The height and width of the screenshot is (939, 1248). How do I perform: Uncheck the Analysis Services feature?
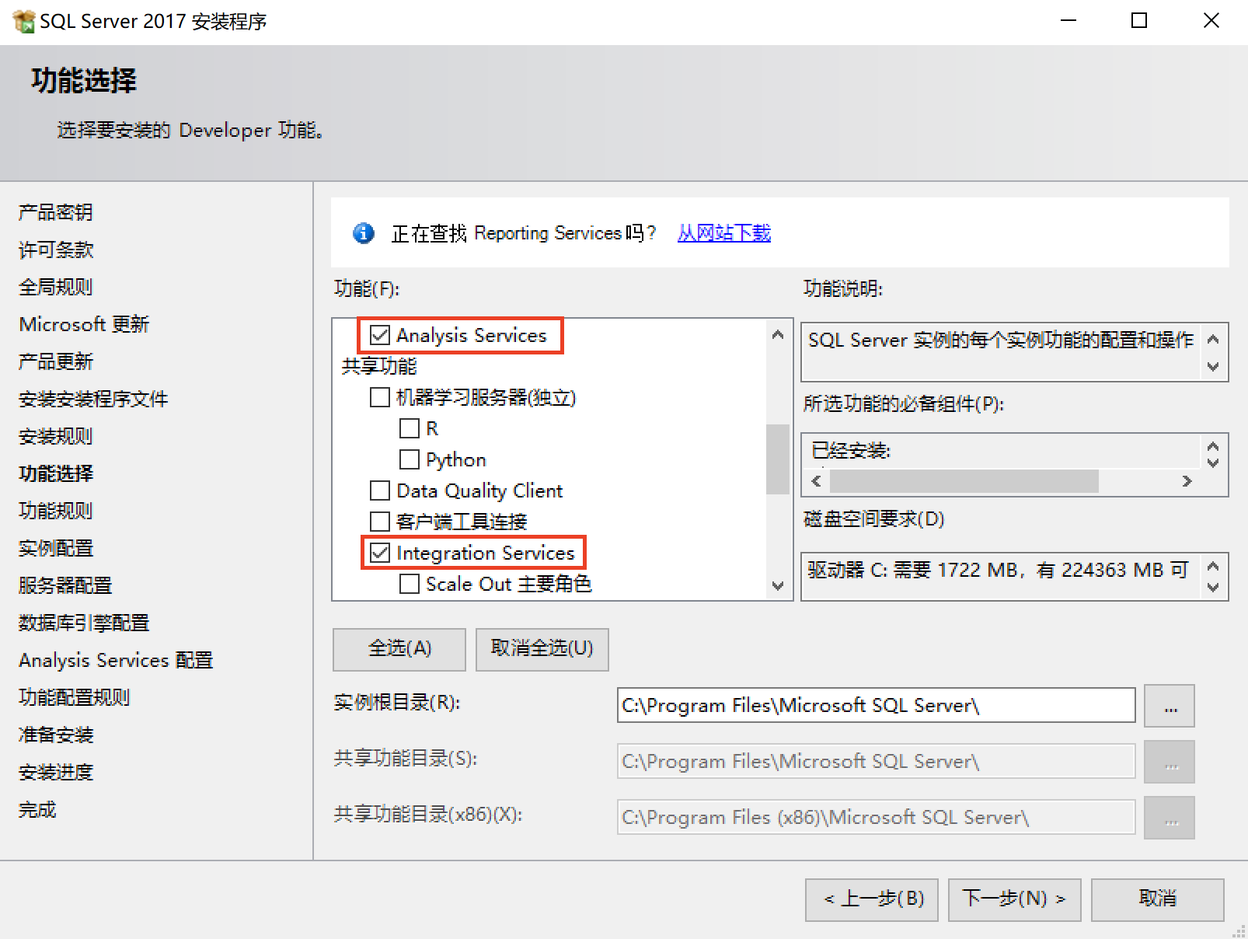[379, 335]
